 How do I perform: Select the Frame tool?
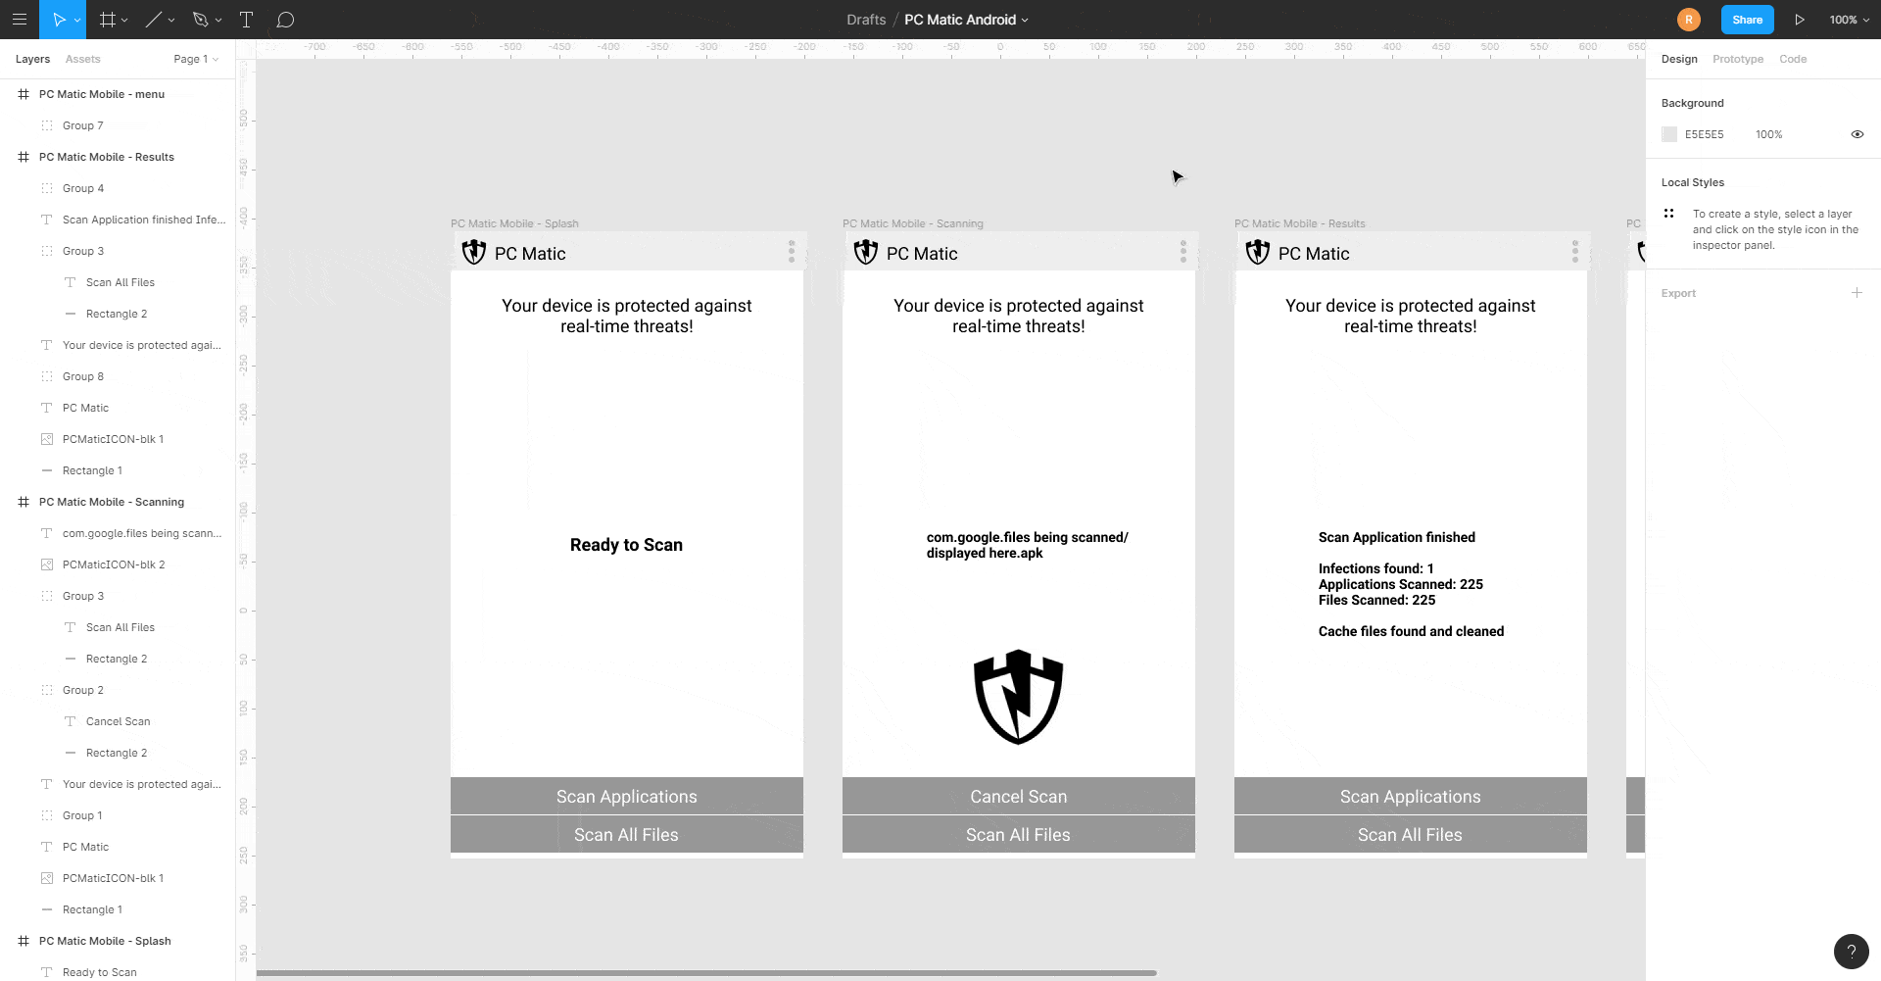point(108,20)
